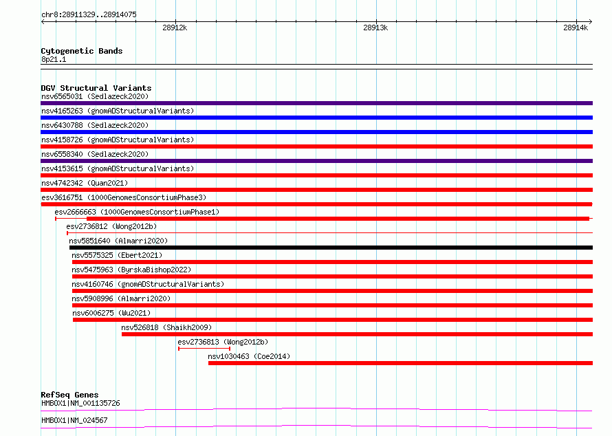This screenshot has width=612, height=436.
Task: Click the DGV Structural Variants track heading
Action: coord(96,88)
